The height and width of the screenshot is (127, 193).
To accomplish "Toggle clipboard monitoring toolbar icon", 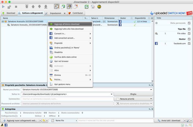I will point(57,7).
